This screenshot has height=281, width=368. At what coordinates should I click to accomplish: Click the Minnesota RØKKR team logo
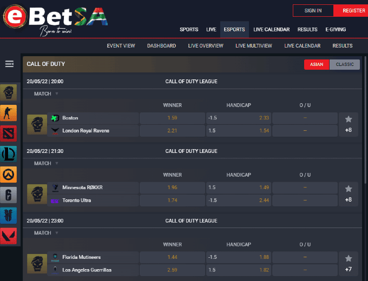pyautogui.click(x=55, y=188)
